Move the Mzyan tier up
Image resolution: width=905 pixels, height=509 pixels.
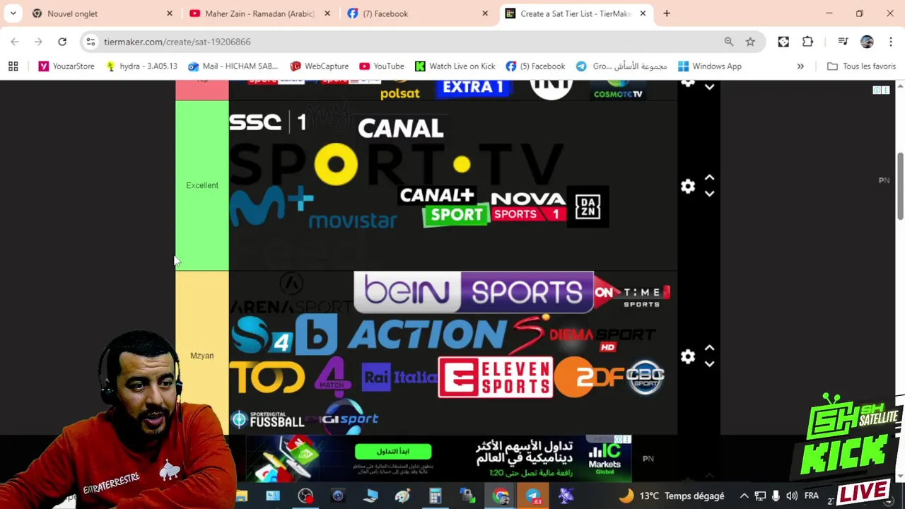[709, 348]
